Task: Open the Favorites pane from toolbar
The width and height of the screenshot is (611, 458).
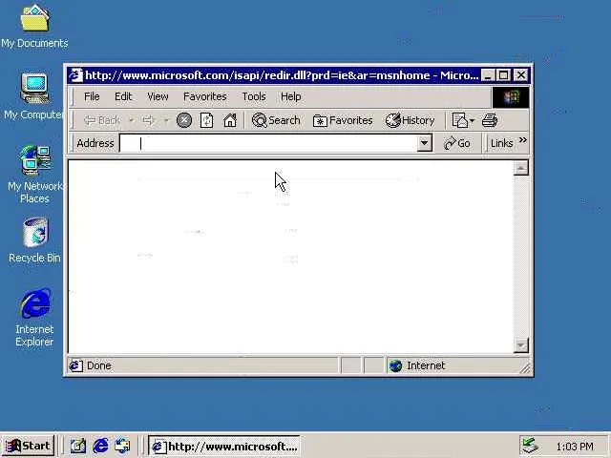Action: tap(343, 120)
